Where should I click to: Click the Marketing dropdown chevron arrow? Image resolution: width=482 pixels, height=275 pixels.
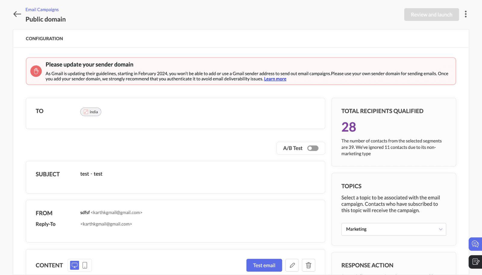(440, 229)
